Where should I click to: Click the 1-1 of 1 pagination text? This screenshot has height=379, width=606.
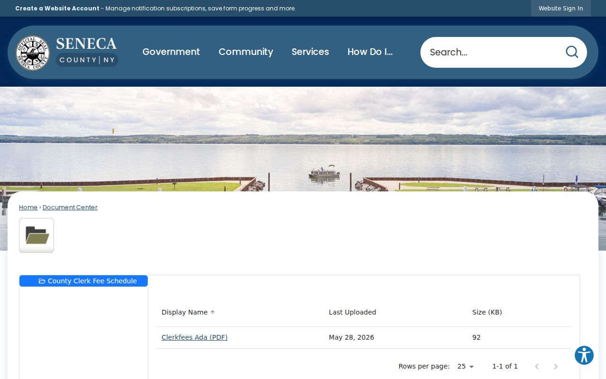[505, 366]
